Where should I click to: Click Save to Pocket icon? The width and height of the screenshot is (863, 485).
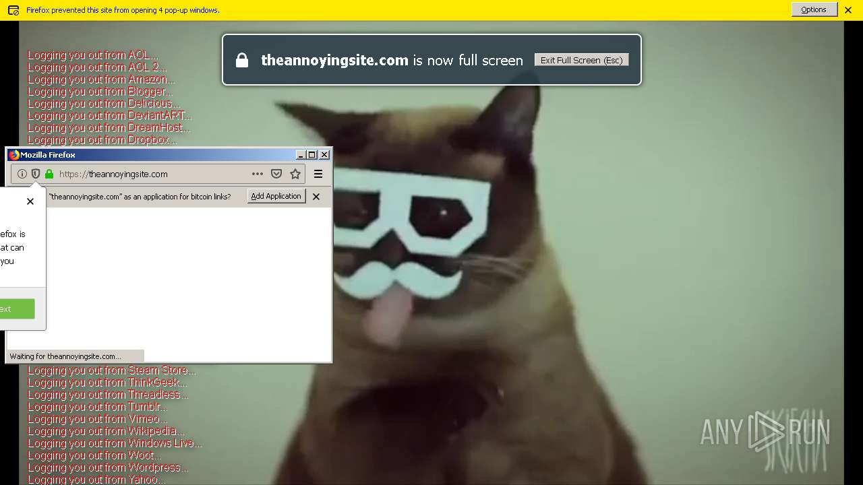tap(276, 174)
